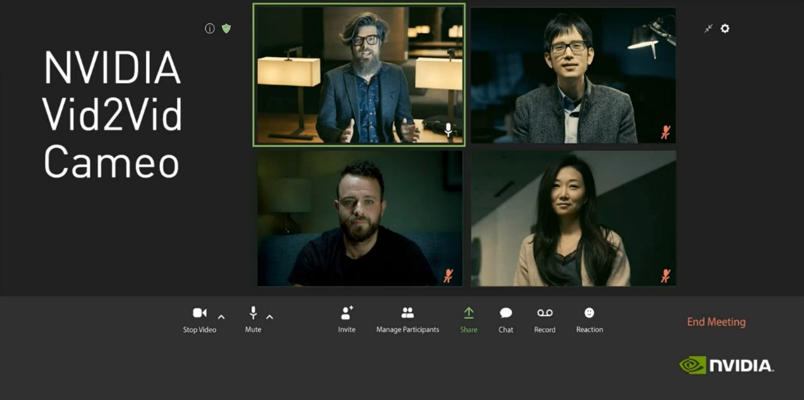Screen dimensions: 804x400
Task: Open Manage Participants people icon
Action: pos(407,313)
